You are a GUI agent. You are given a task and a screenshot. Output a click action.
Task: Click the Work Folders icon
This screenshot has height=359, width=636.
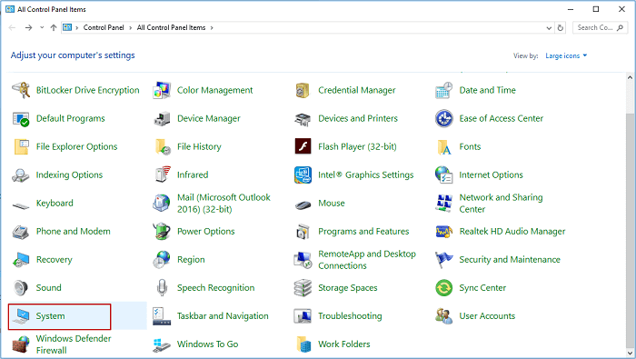click(x=303, y=344)
